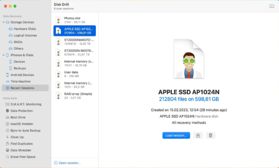Click the Boot Drive icon
This screenshot has height=168, width=279.
coord(7,118)
